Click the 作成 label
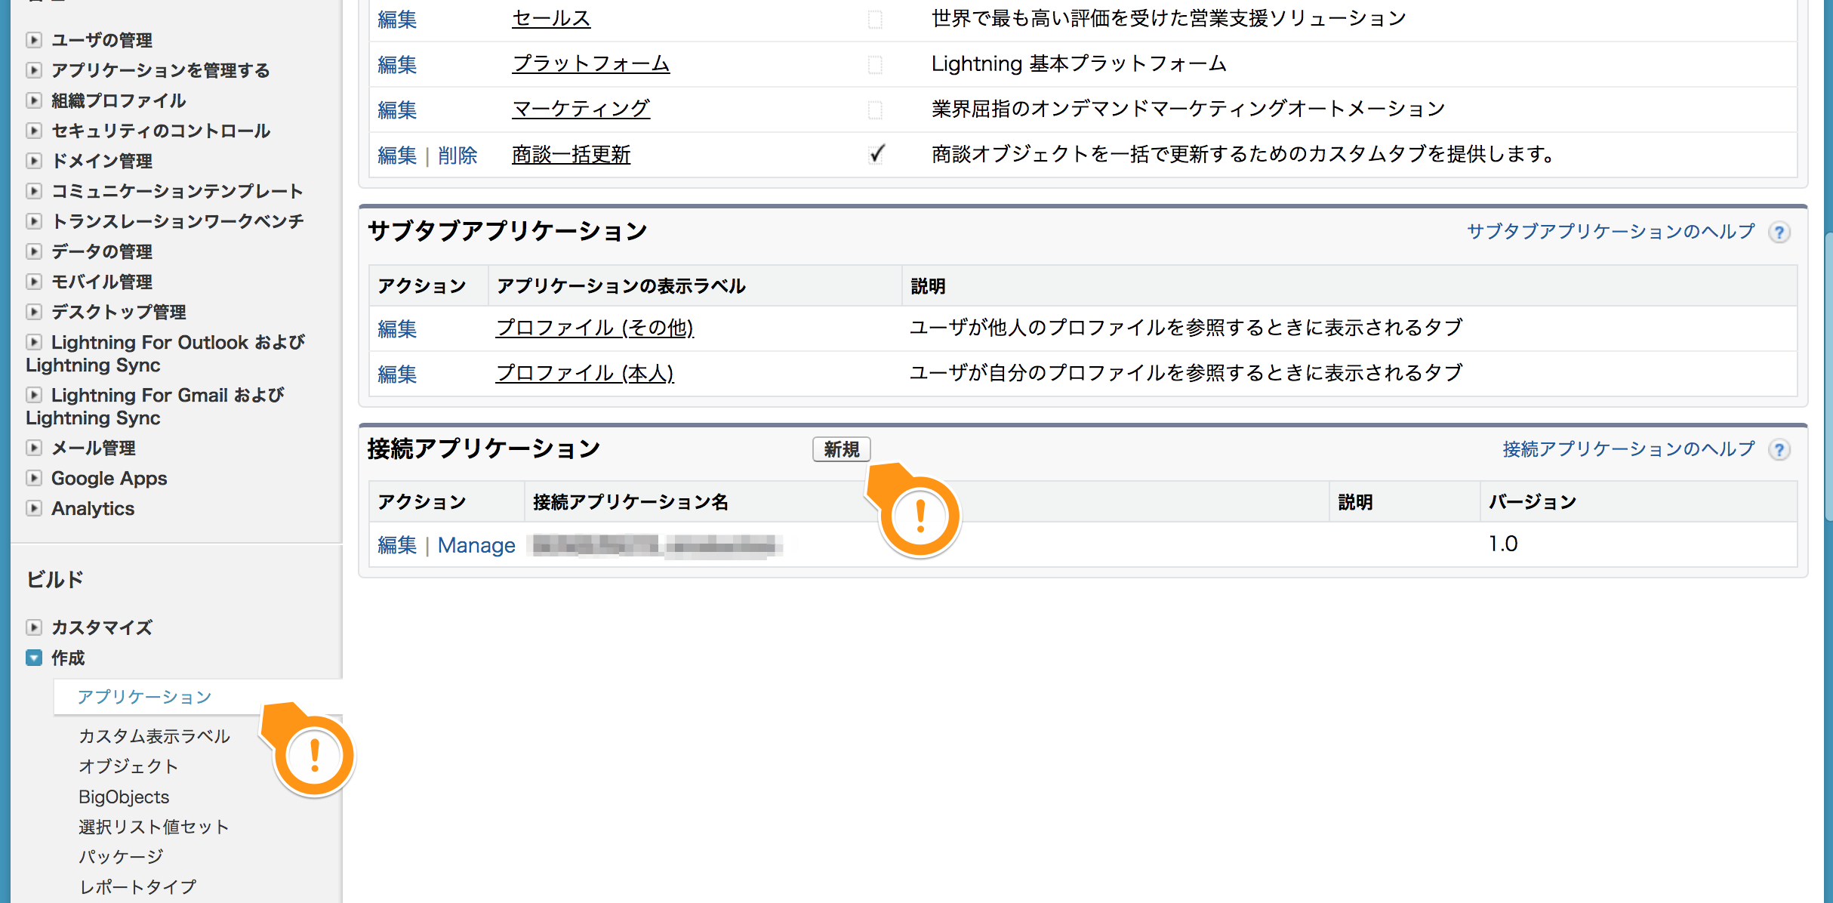 (x=68, y=658)
